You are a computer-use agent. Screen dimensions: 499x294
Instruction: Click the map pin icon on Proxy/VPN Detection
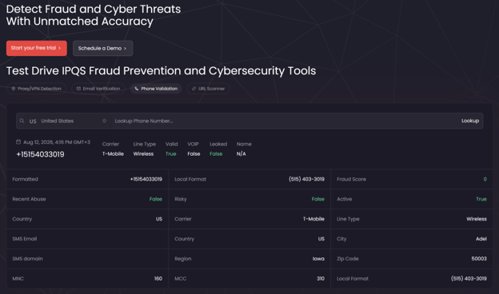coord(14,89)
